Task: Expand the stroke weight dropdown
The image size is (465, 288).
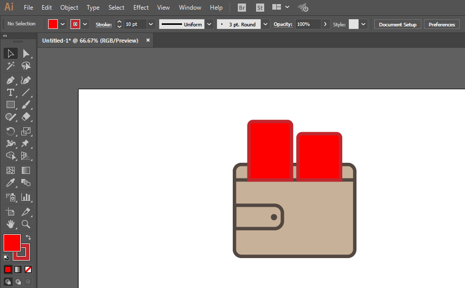Action: pyautogui.click(x=151, y=24)
